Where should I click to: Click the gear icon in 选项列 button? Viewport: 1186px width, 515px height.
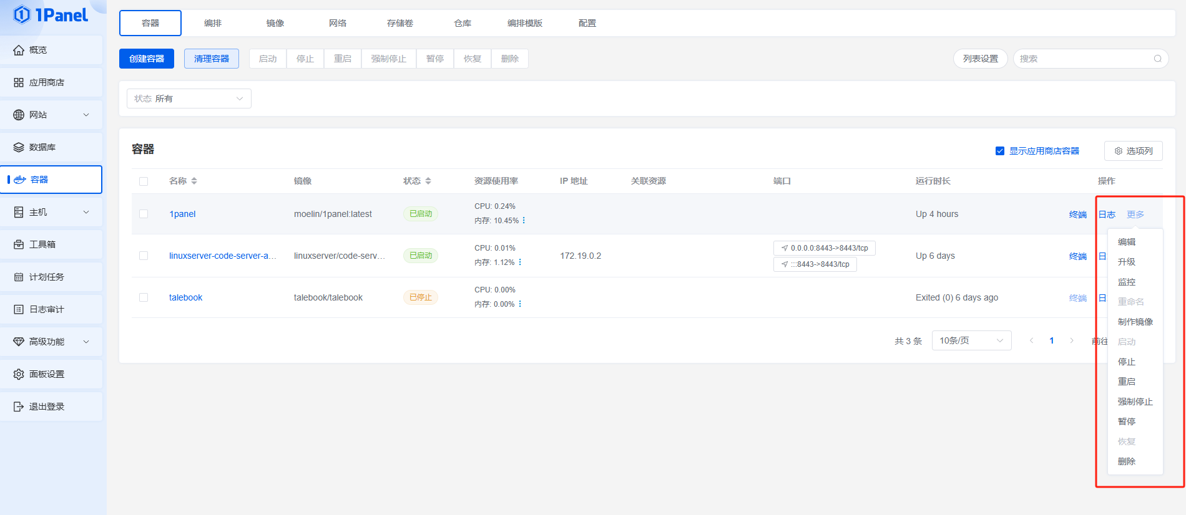pos(1119,151)
